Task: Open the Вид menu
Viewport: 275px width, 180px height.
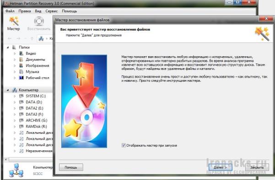Action: click(x=38, y=11)
